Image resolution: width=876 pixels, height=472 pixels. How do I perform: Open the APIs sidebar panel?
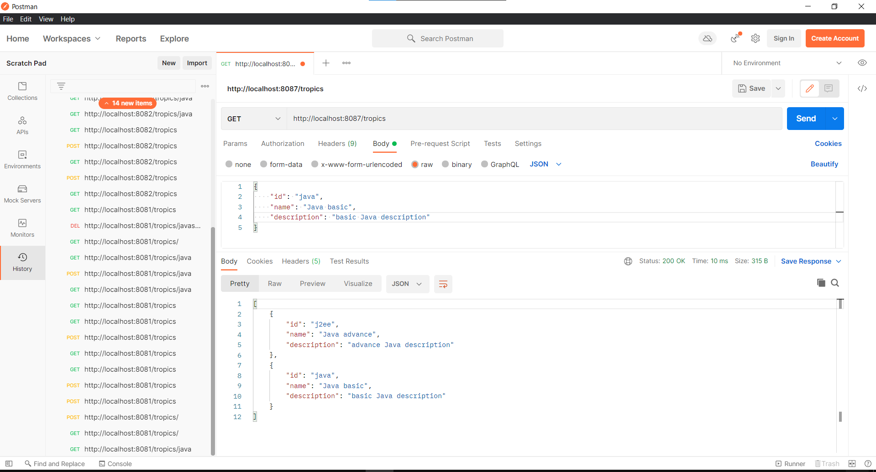click(22, 125)
